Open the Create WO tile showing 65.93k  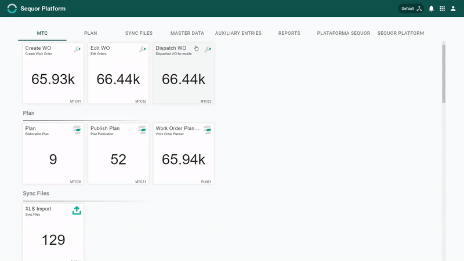pos(53,74)
